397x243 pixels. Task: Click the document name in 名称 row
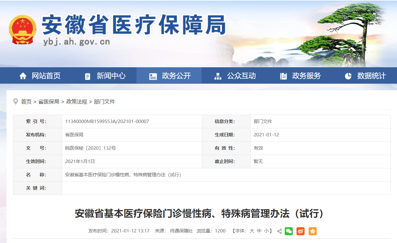pos(123,175)
